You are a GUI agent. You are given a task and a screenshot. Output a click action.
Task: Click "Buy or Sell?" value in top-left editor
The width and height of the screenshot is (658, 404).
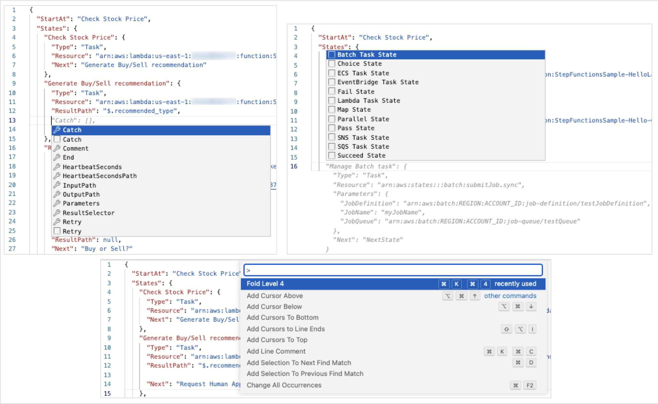[x=106, y=249]
